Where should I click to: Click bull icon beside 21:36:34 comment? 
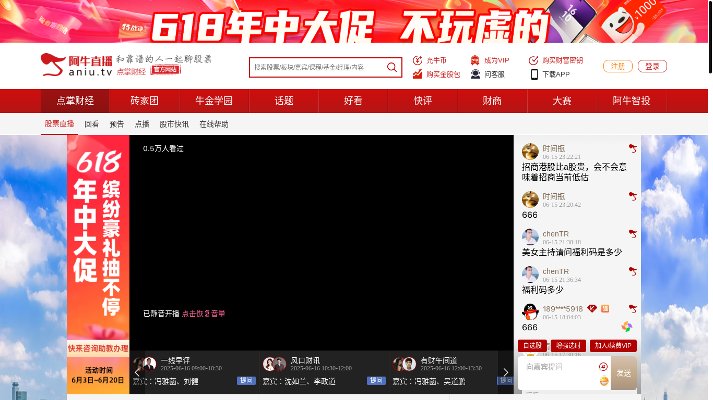point(633,271)
